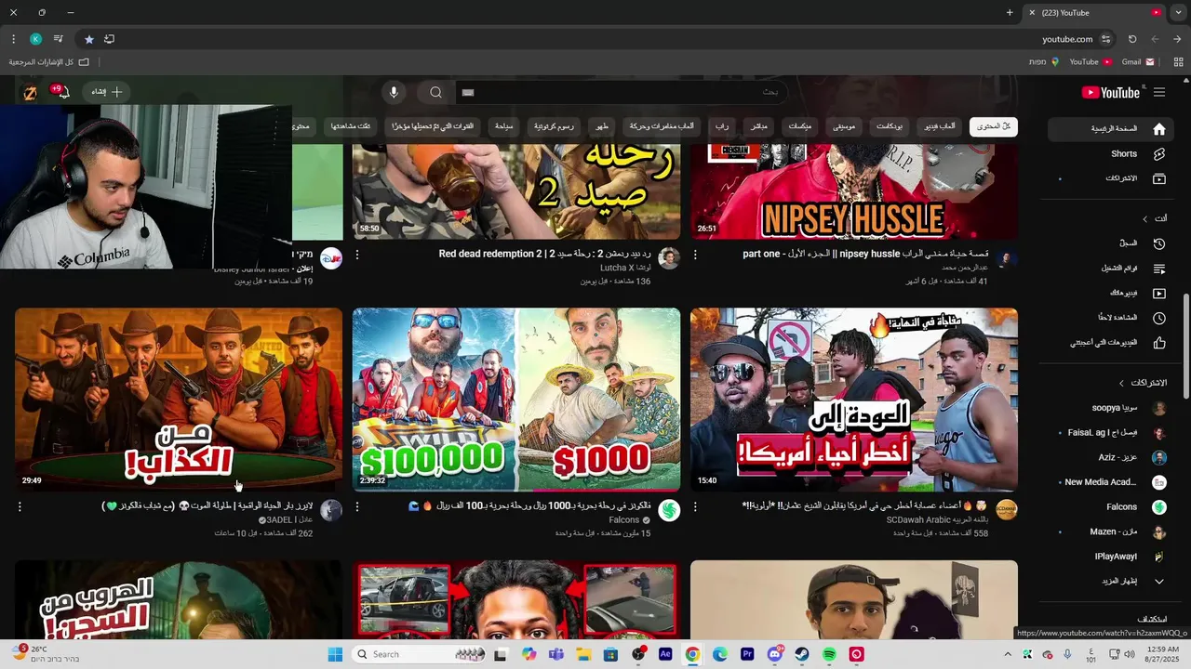Select the موسيقى music chip
The width and height of the screenshot is (1191, 669).
(844, 126)
